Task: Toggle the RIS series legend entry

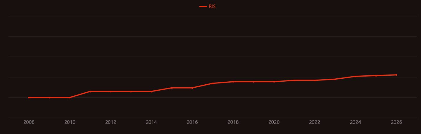Action: (x=208, y=7)
